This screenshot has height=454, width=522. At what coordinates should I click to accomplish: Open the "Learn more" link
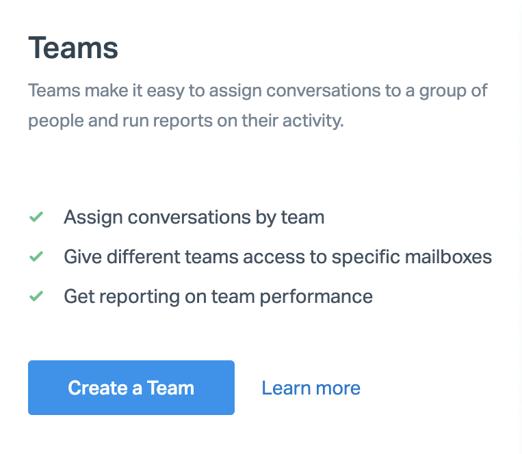click(311, 388)
